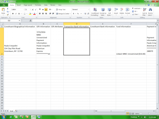159x119 pixels.
Task: Click Decrease Decimal icon
Action: 88,14
